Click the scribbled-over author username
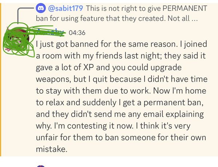This screenshot has height=167, width=218. (x=51, y=33)
